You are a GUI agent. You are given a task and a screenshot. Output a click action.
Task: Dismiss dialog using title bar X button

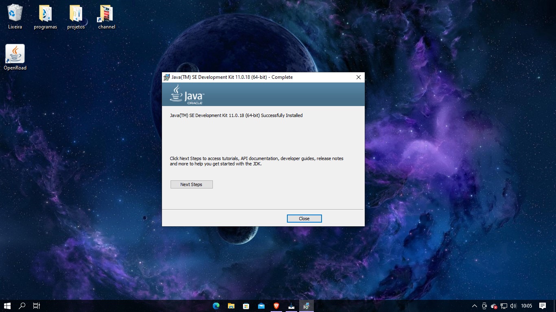click(x=359, y=77)
